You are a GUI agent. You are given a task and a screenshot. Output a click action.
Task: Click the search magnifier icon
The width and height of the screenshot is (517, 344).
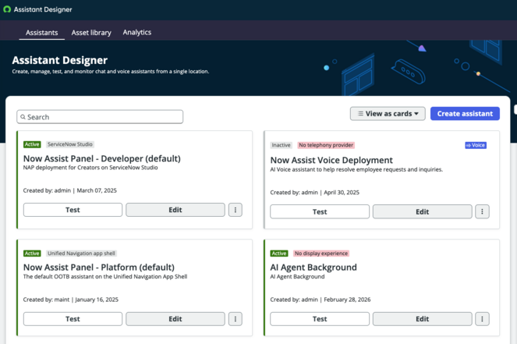pyautogui.click(x=23, y=117)
